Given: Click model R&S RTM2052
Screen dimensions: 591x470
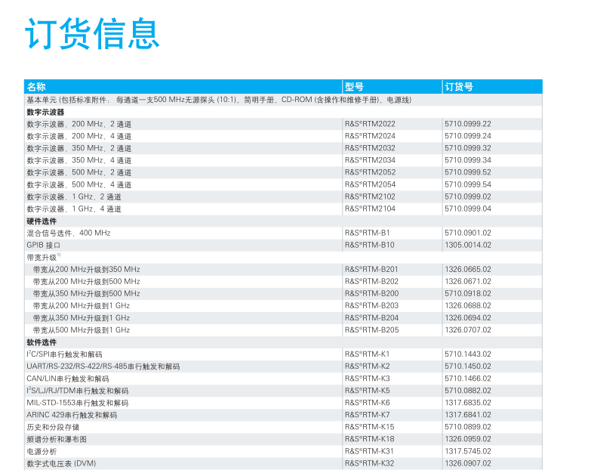Looking at the screenshot, I should point(370,172).
